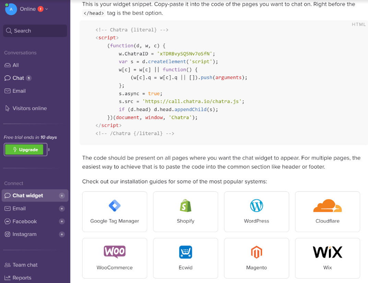Click the Magento logo icon
Image resolution: width=368 pixels, height=283 pixels.
coord(257,253)
